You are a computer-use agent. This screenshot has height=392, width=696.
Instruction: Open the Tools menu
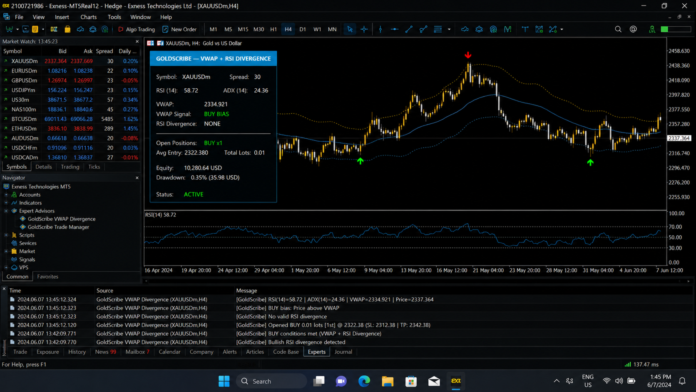tap(114, 17)
